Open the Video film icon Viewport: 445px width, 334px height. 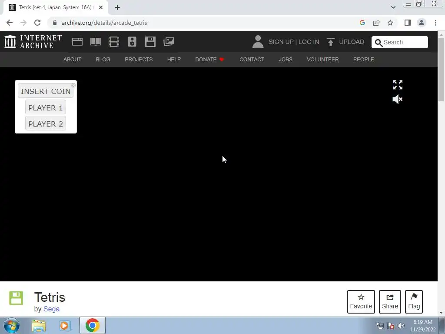click(114, 42)
